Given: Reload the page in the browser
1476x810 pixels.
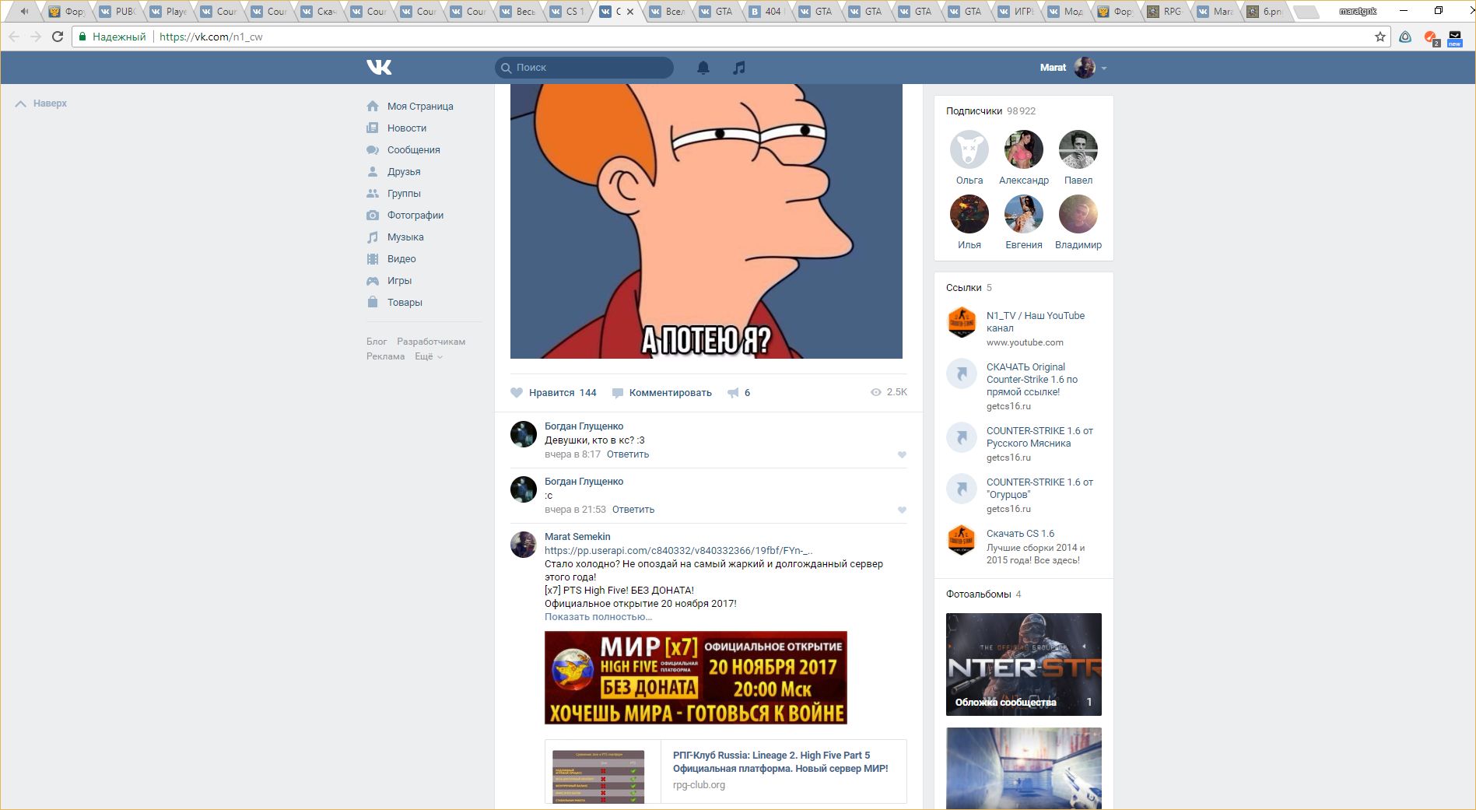Looking at the screenshot, I should tap(58, 37).
